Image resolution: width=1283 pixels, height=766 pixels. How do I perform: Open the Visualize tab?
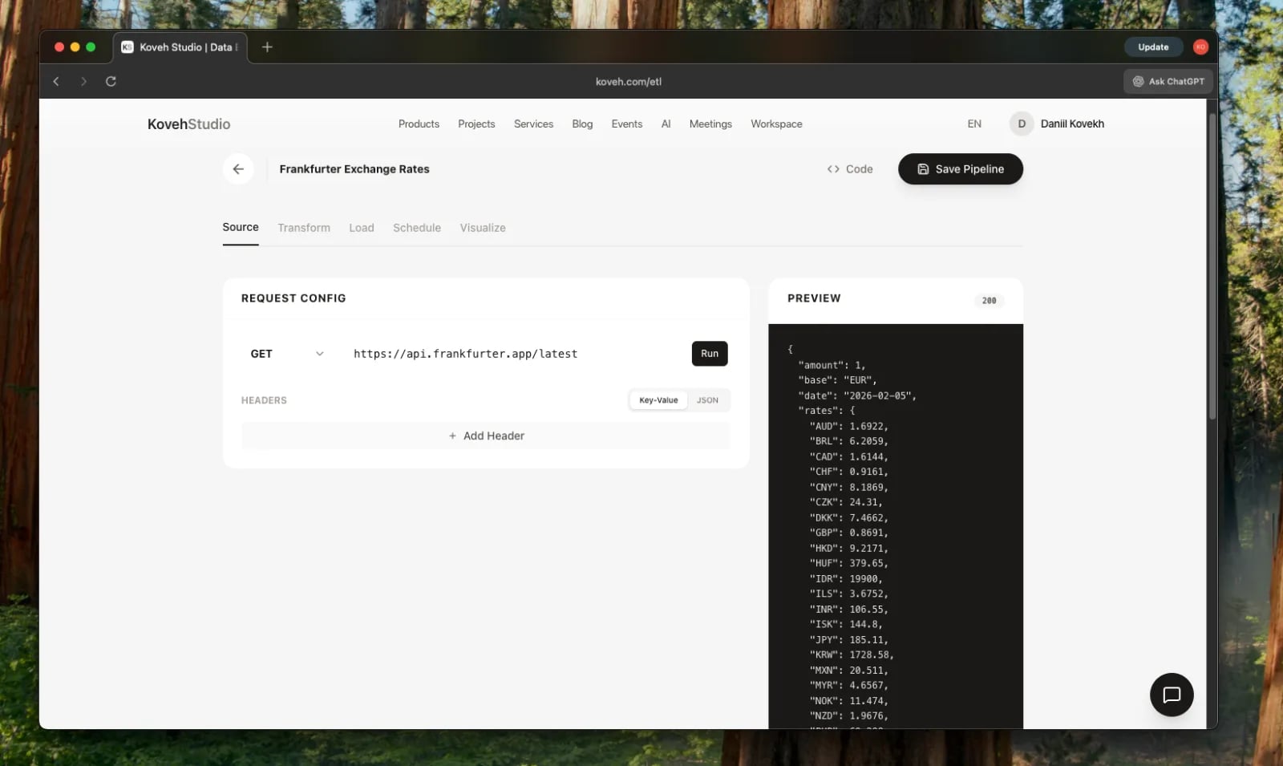(x=482, y=228)
